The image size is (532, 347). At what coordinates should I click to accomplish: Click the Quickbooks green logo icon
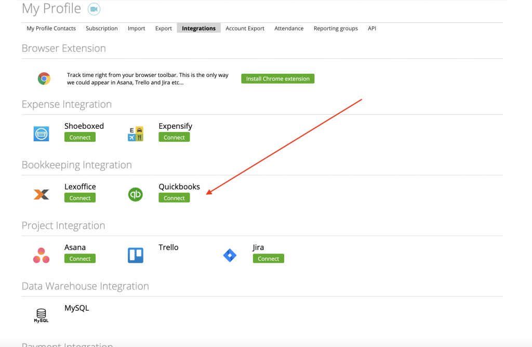pos(136,194)
